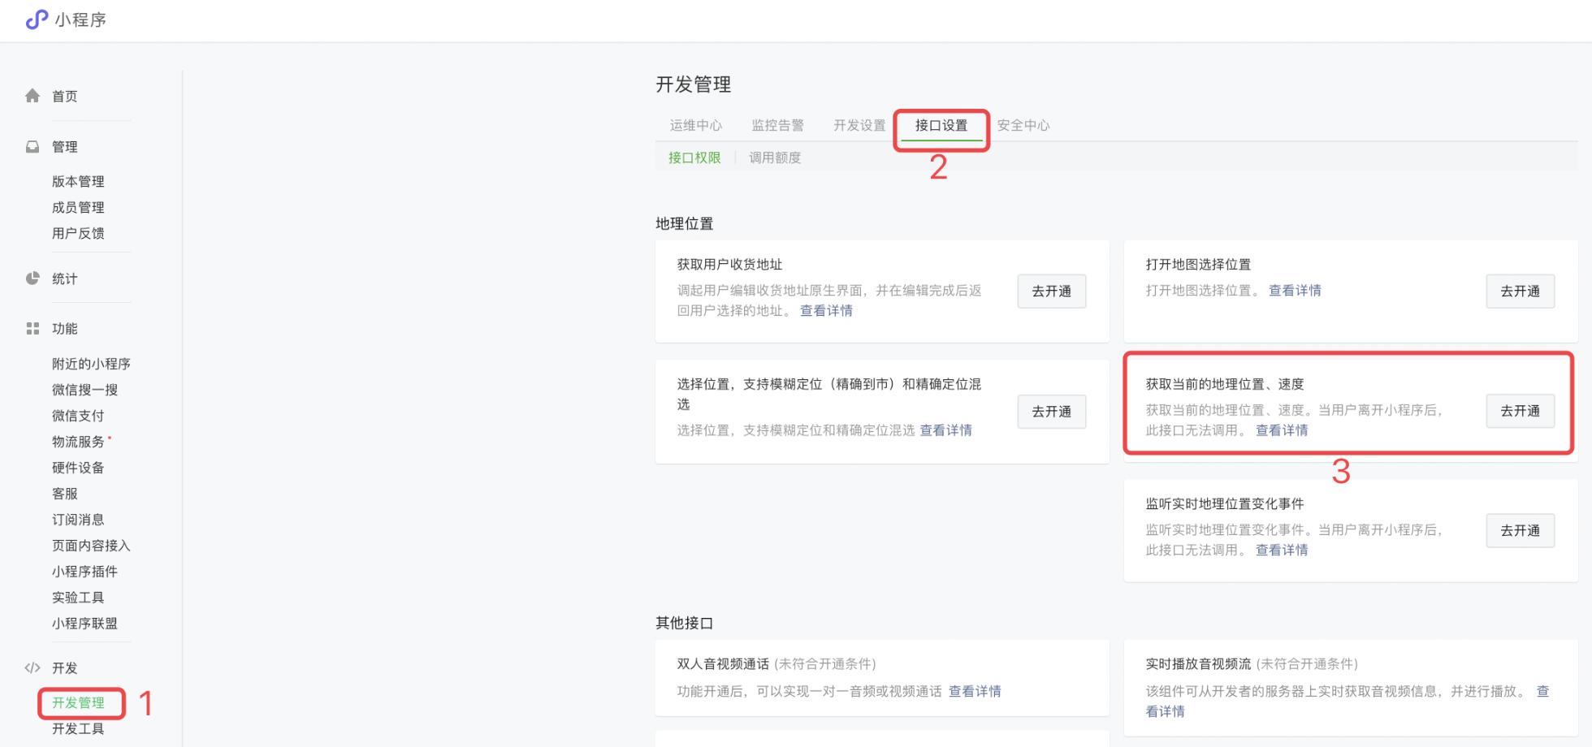Click 去开通 for 选择位置模糊定位混选
Image resolution: width=1592 pixels, height=747 pixels.
1052,412
